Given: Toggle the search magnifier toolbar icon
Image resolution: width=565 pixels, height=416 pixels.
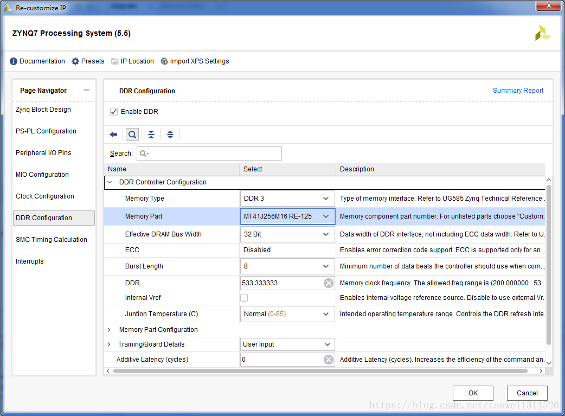Looking at the screenshot, I should (132, 135).
